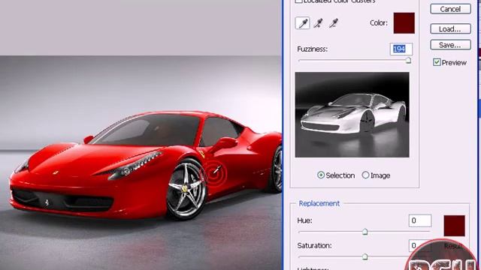
Task: Click the Load... button
Action: click(x=450, y=28)
